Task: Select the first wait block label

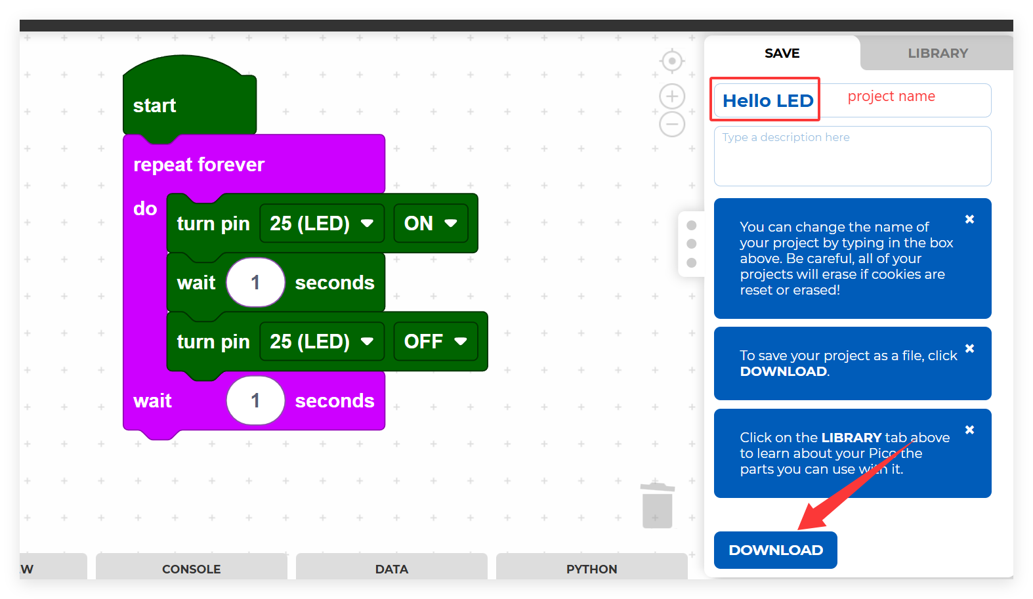Action: point(196,283)
